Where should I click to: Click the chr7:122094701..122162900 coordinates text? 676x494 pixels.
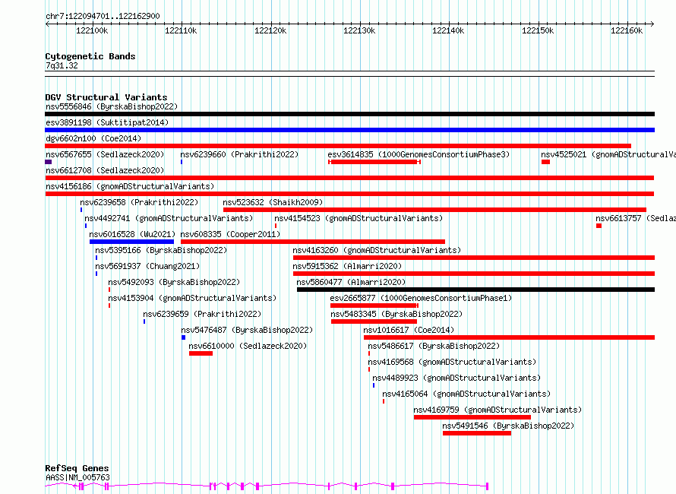tap(103, 16)
